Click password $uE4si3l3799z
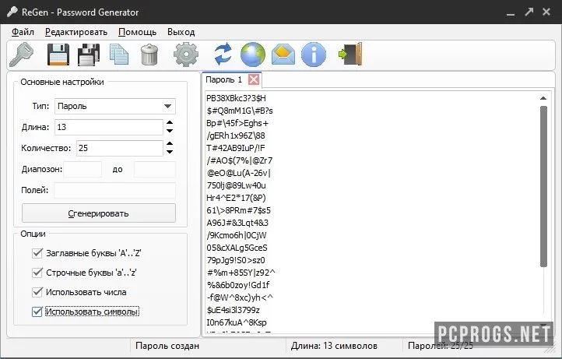Screen dimensions: 562x359 (233, 310)
